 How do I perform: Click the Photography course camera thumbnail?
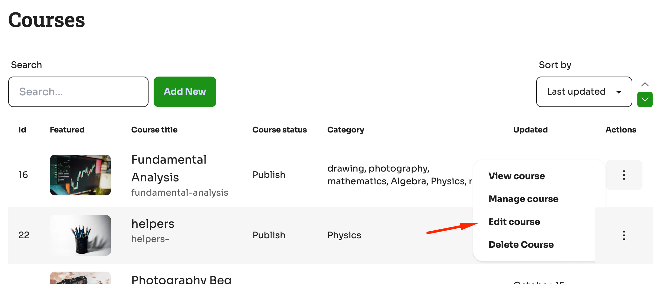click(80, 278)
